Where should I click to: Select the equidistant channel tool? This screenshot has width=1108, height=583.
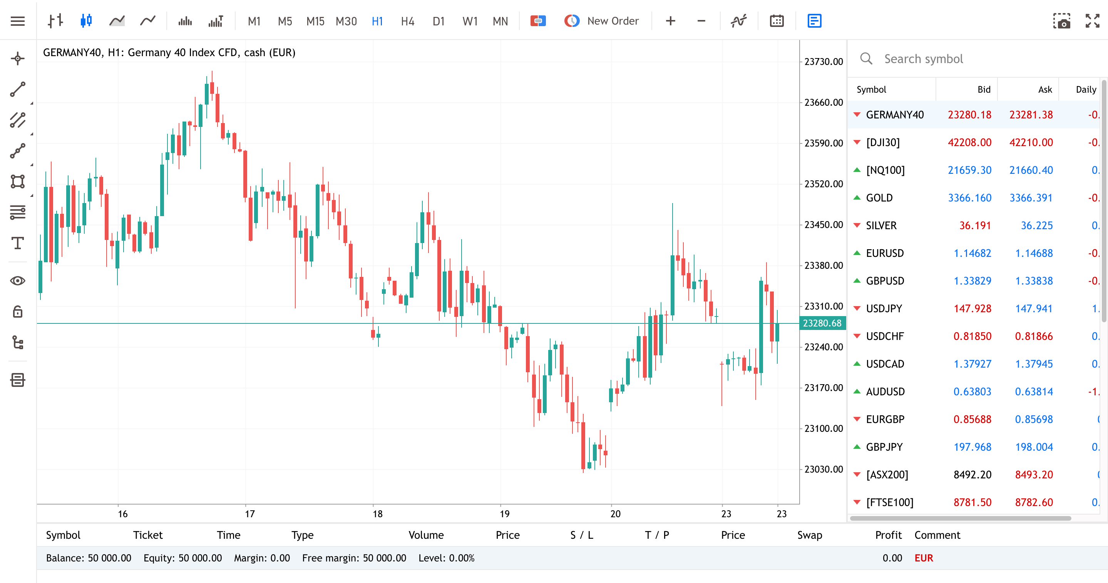point(18,120)
